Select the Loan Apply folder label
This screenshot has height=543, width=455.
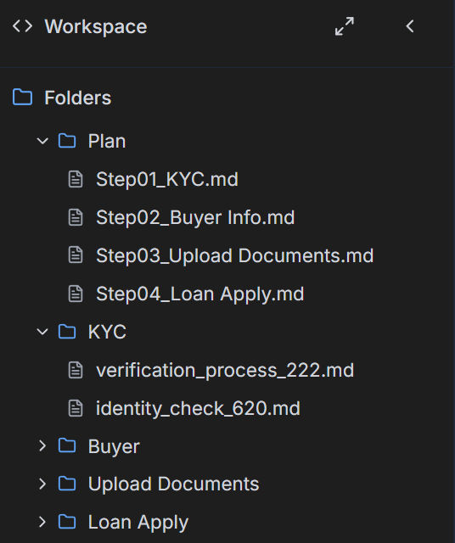pyautogui.click(x=138, y=523)
